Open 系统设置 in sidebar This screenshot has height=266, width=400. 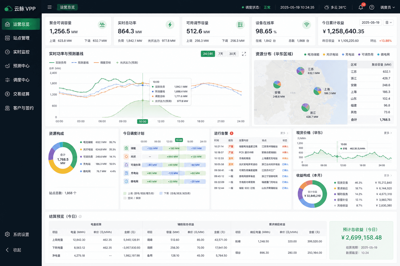click(x=21, y=234)
